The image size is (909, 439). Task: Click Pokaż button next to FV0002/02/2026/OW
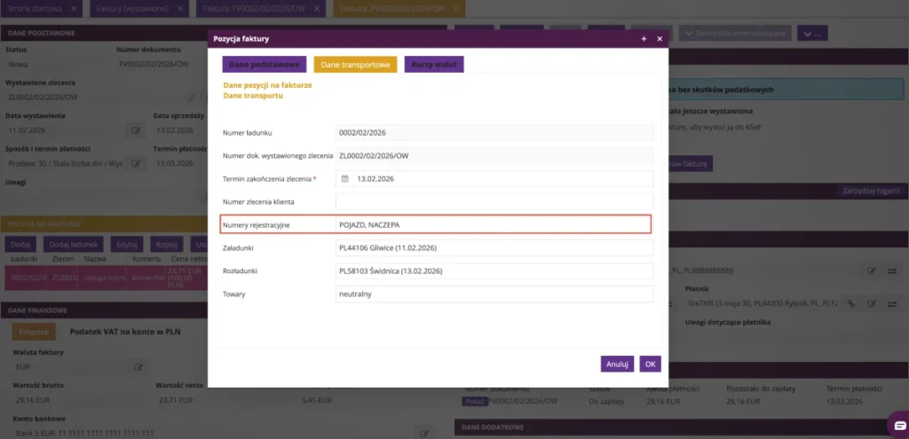(x=474, y=401)
